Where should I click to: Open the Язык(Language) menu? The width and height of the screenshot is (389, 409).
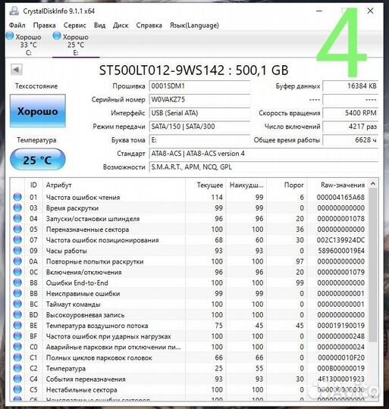194,25
